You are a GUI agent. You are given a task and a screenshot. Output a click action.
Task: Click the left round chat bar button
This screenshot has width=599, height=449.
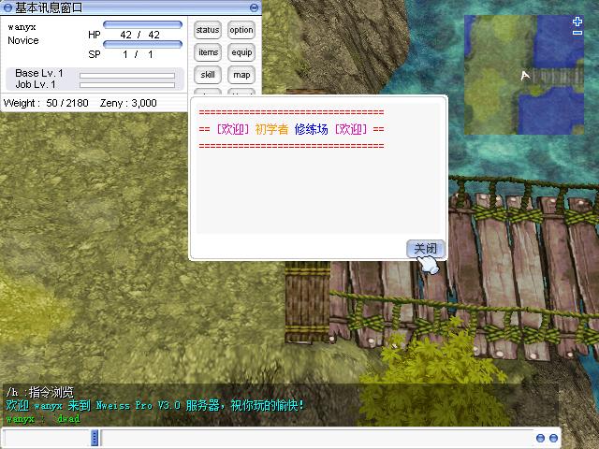pyautogui.click(x=540, y=438)
